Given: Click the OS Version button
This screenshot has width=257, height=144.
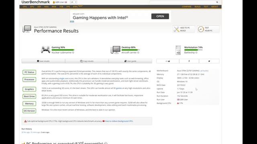Looking at the screenshot, I should [x=29, y=111].
